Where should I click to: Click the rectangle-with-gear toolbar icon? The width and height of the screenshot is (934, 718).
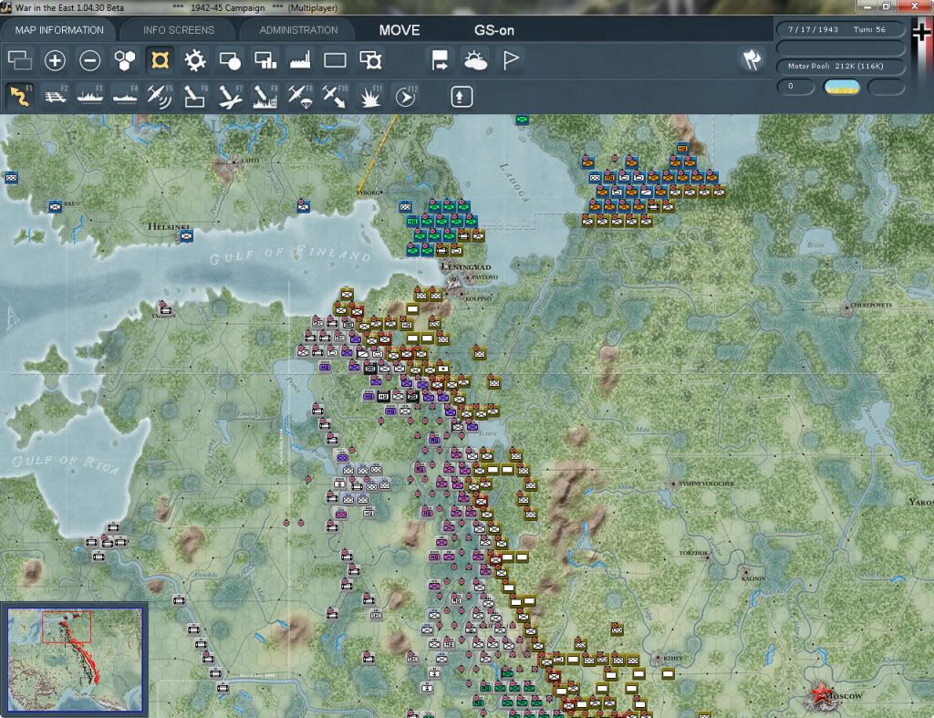click(x=370, y=60)
